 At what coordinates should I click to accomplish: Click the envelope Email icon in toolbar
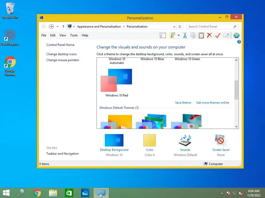(226, 35)
